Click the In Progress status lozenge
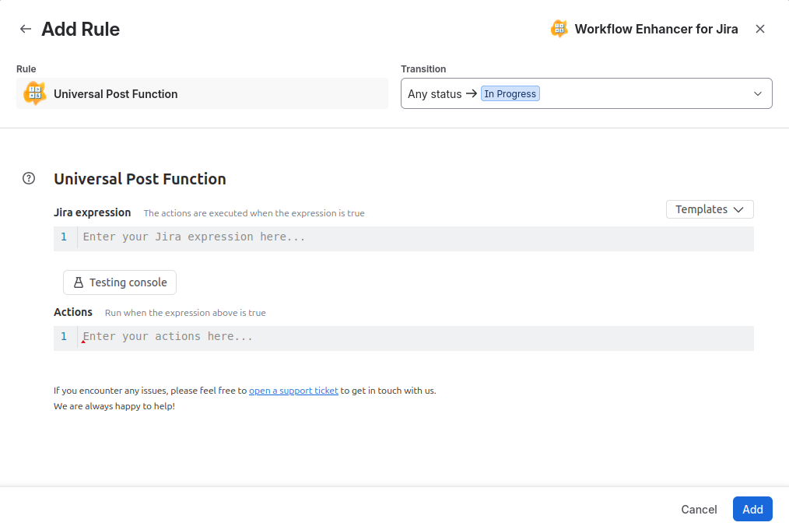Image resolution: width=789 pixels, height=526 pixels. click(510, 93)
